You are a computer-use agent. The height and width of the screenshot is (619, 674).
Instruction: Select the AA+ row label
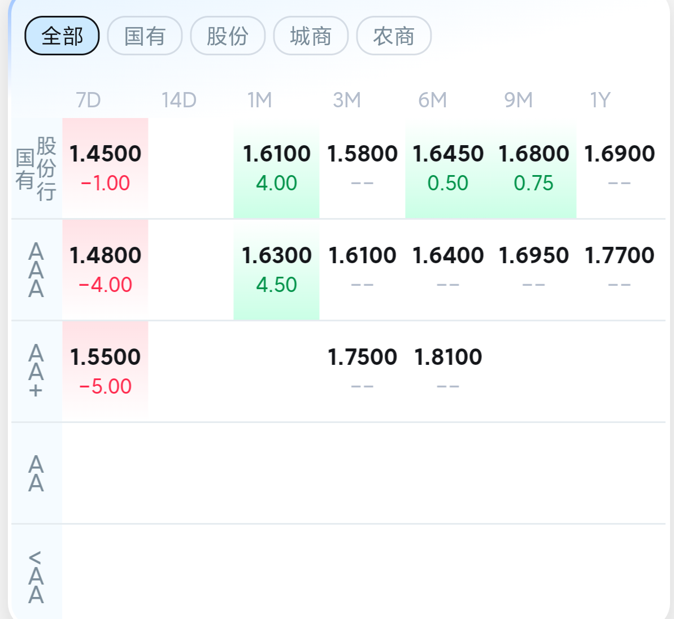tap(36, 371)
